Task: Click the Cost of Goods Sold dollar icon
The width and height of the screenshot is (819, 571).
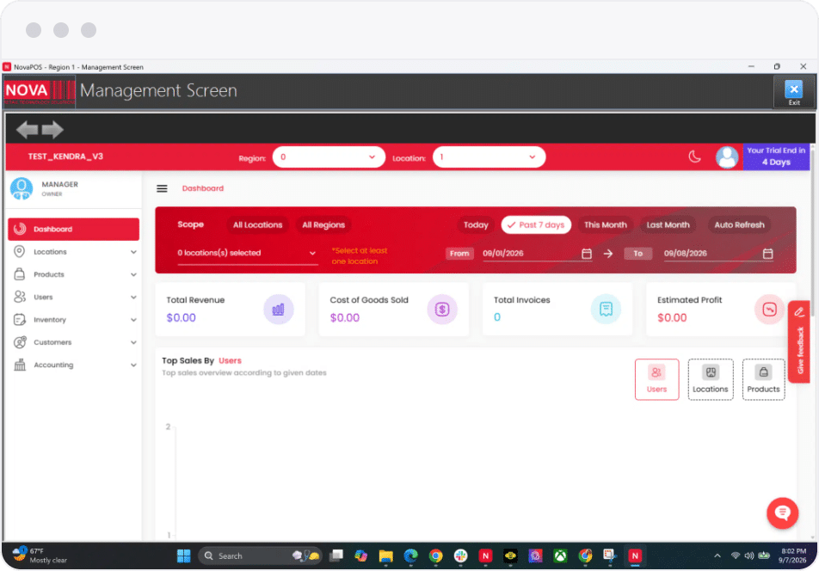Action: tap(442, 310)
